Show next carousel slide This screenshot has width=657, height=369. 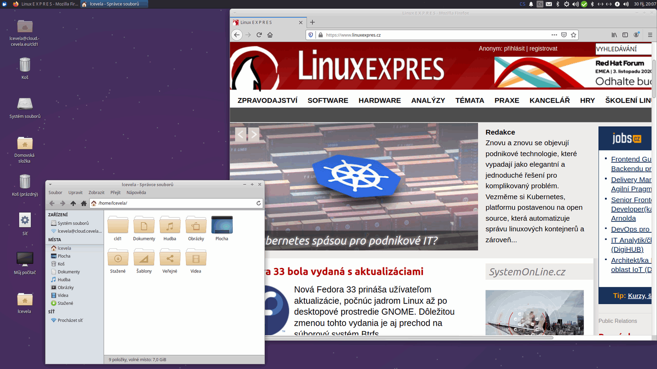[254, 134]
